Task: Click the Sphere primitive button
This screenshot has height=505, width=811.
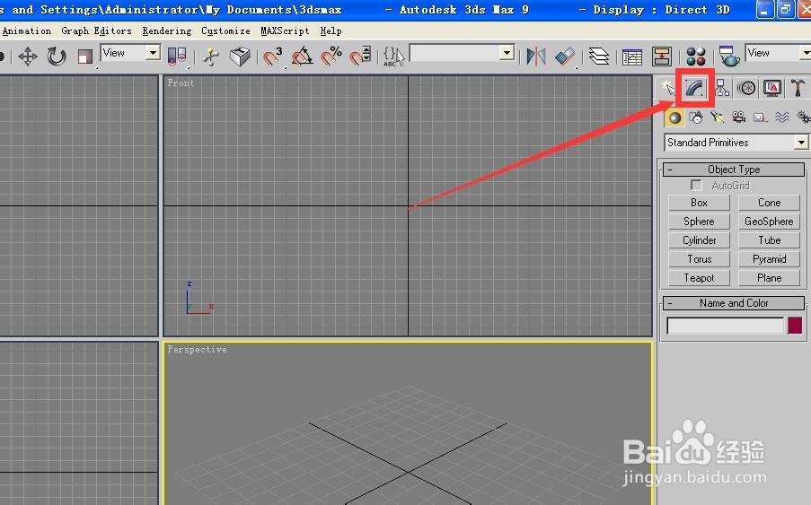Action: click(x=699, y=222)
